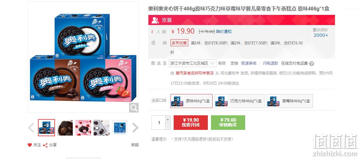Click the heart 关注 favorite icon
Screen dimensions: 360x159
[x=30, y=145]
